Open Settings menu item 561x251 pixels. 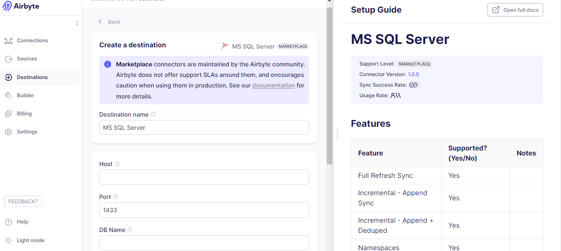click(x=27, y=132)
